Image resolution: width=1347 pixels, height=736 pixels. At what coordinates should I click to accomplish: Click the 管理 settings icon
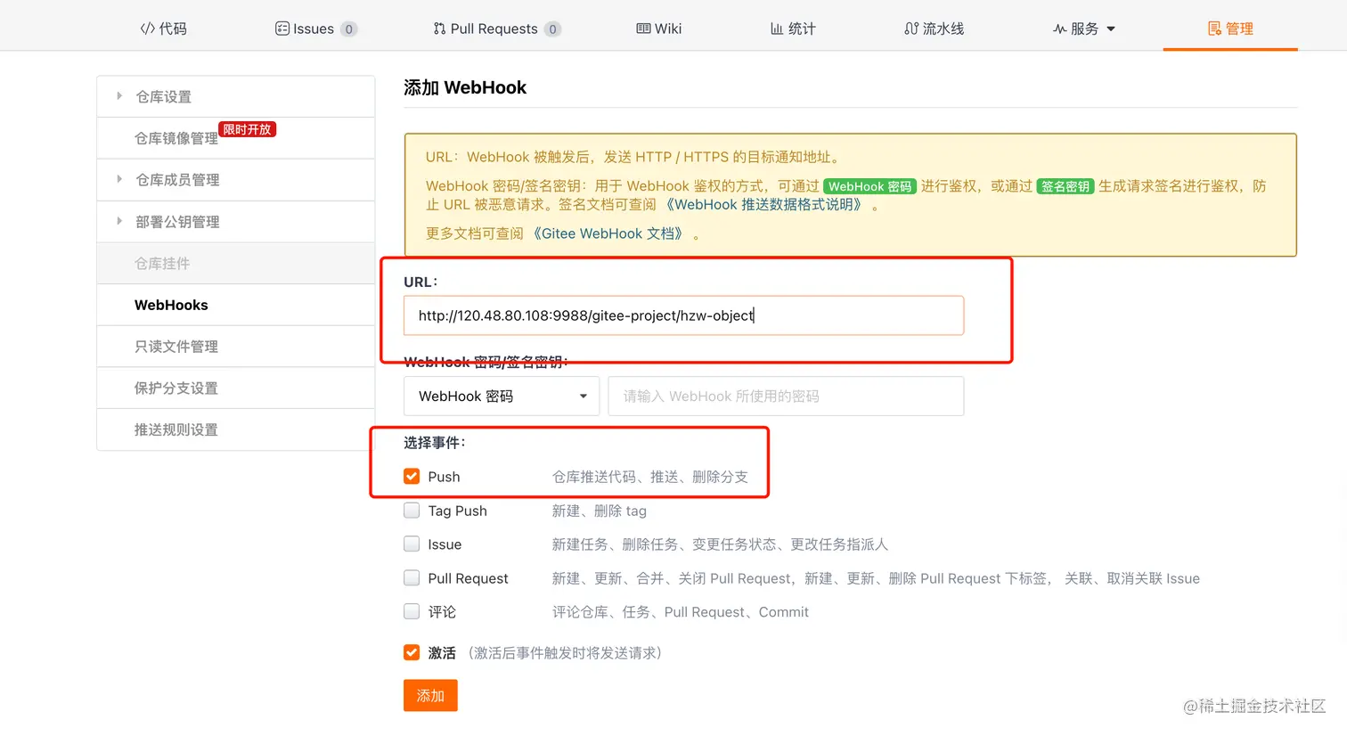[1214, 29]
